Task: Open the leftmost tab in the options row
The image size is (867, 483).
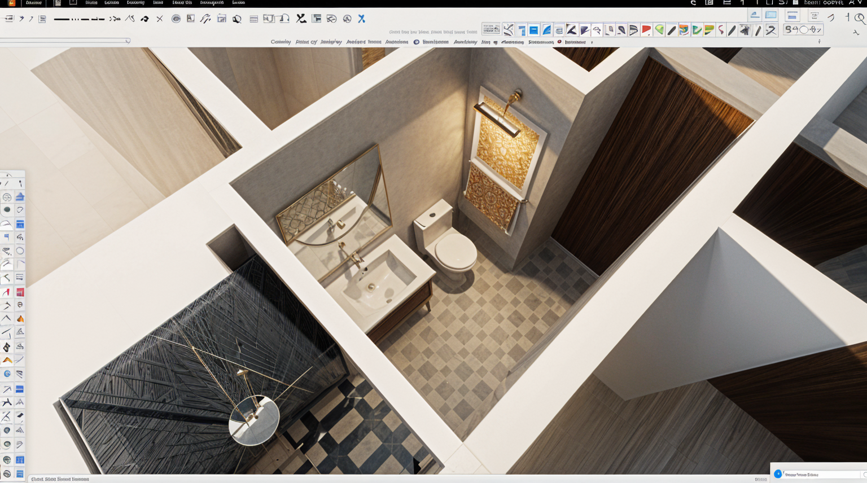Action: pyautogui.click(x=281, y=42)
